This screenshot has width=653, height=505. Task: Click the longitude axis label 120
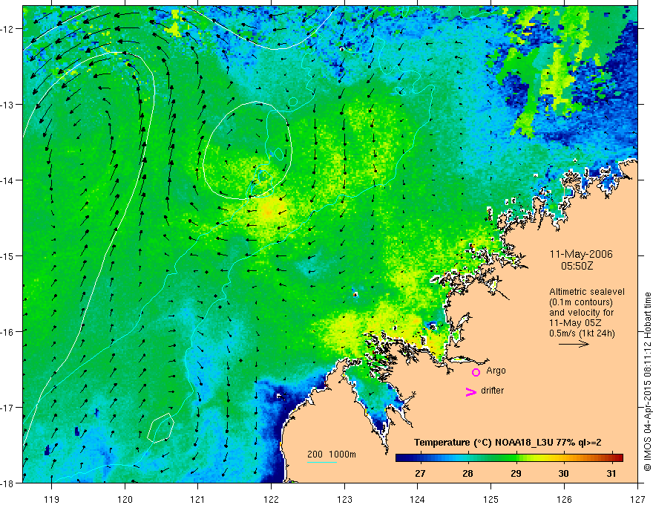tap(125, 499)
